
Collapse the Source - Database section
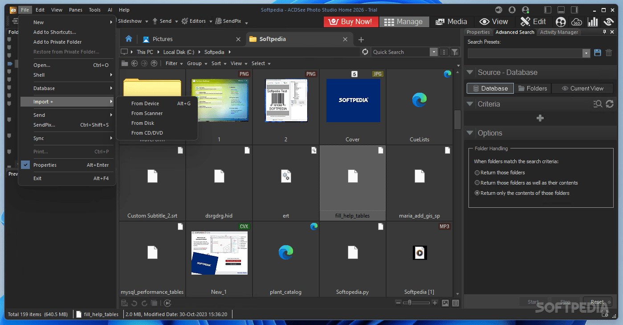point(470,72)
